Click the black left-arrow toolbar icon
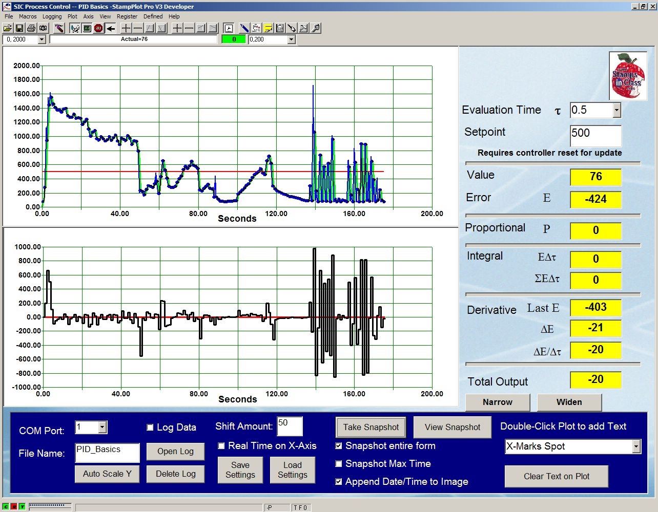Image resolution: width=658 pixels, height=512 pixels. [x=111, y=28]
